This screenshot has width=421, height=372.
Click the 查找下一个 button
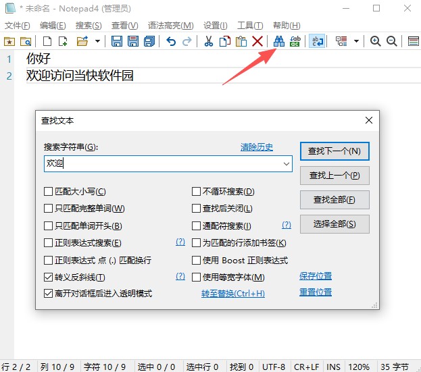335,151
